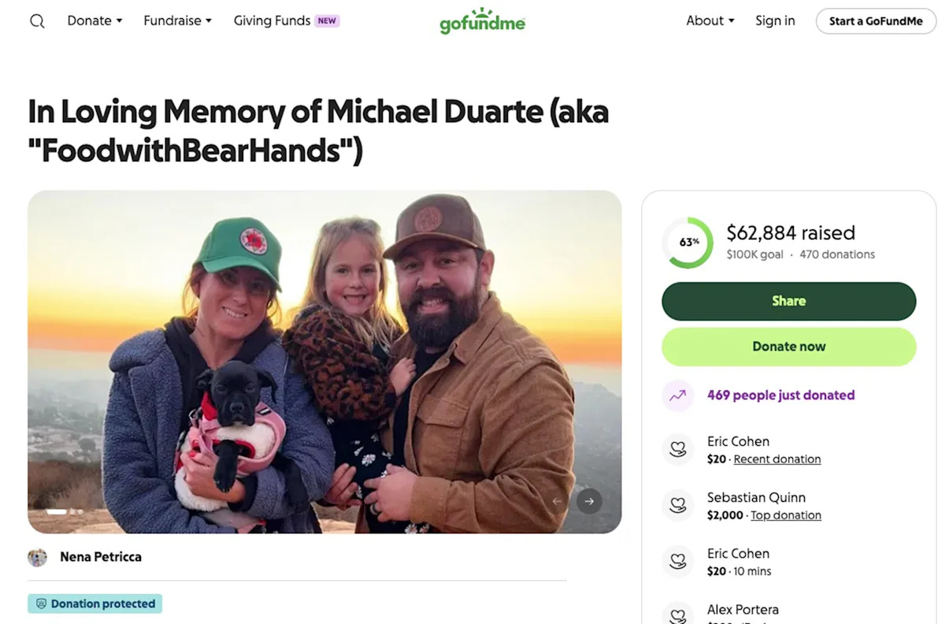Click shield icon in Donation protected badge

pos(42,604)
